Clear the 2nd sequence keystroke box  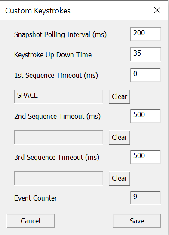coord(120,137)
